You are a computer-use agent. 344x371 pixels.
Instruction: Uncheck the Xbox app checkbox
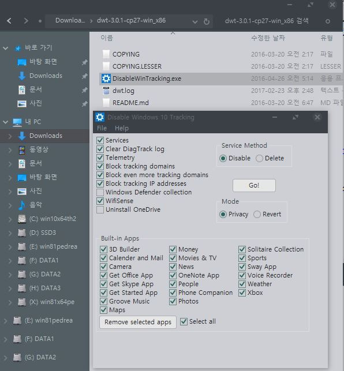coord(242,293)
